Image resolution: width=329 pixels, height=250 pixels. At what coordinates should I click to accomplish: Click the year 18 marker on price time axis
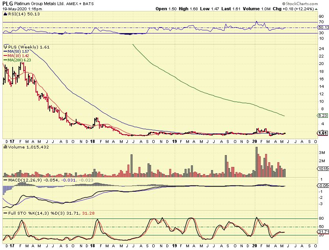(x=92, y=142)
